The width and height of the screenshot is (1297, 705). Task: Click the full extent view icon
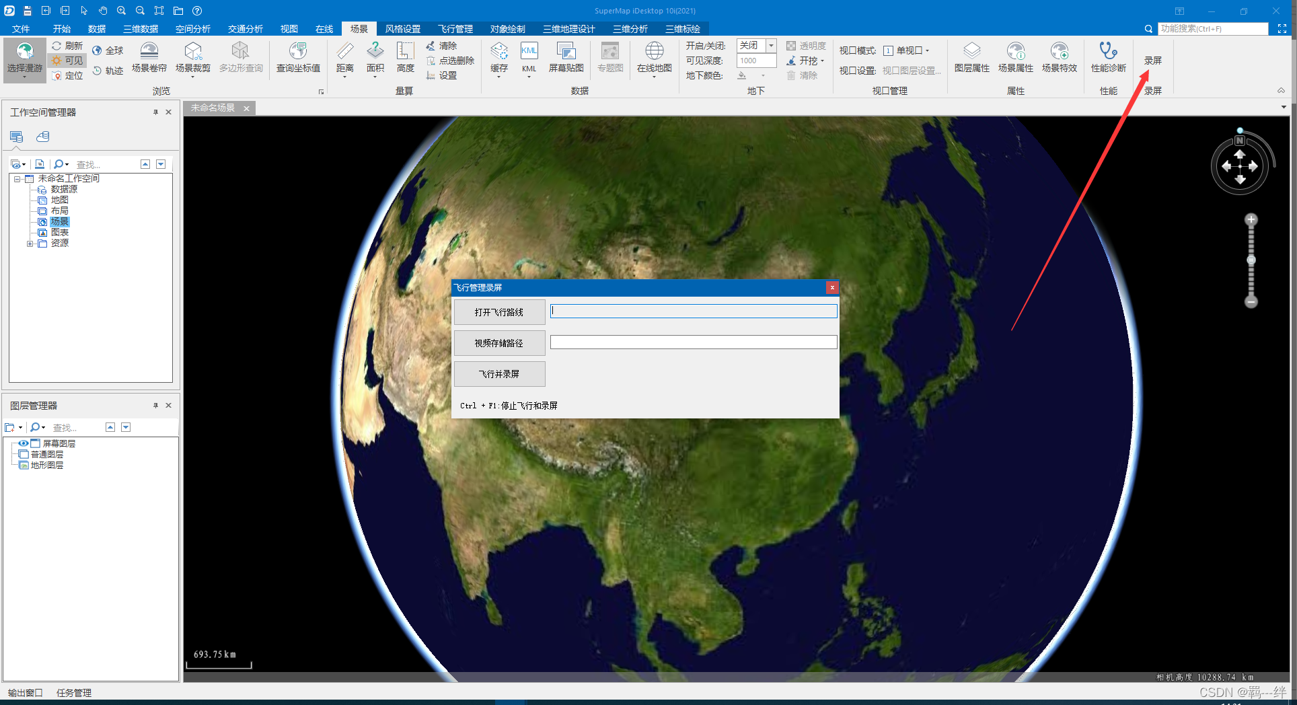pos(159,11)
